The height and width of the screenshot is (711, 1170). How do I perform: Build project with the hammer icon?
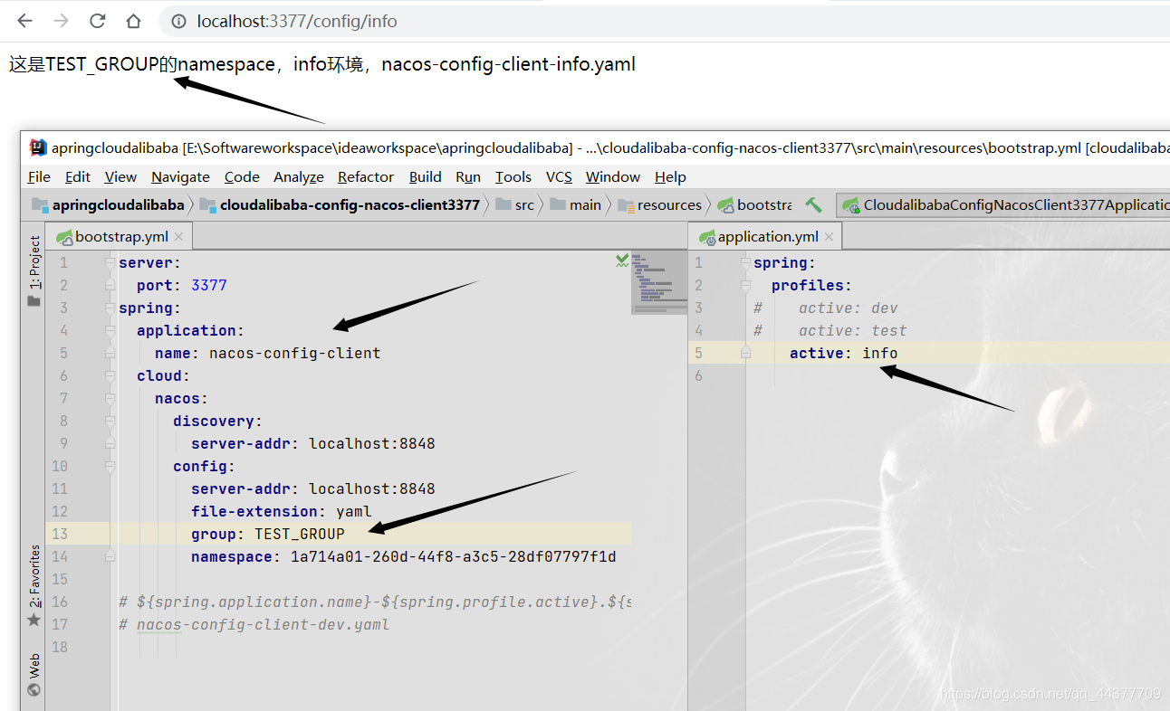(813, 205)
